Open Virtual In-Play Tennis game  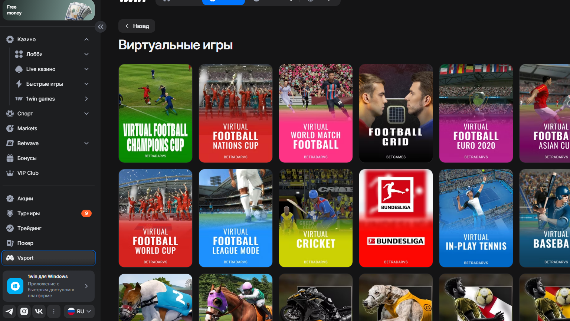476,218
